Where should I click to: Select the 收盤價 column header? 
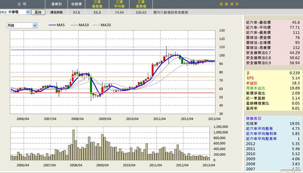click(76, 4)
